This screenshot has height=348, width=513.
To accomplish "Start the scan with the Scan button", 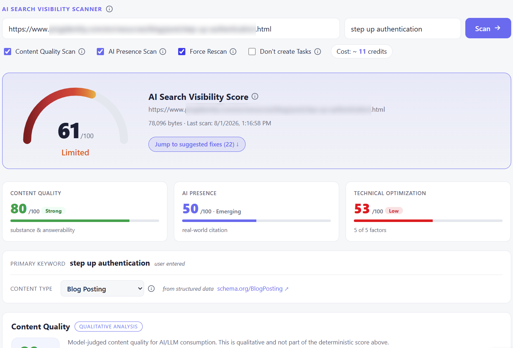I will pos(488,28).
